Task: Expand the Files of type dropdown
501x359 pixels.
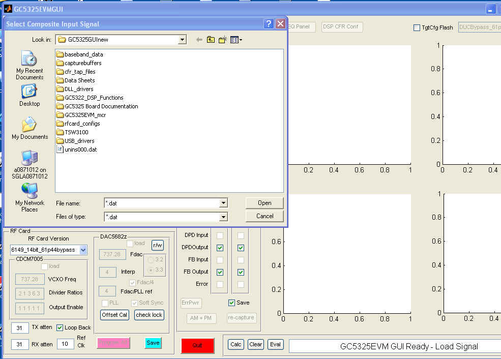Action: [223, 217]
